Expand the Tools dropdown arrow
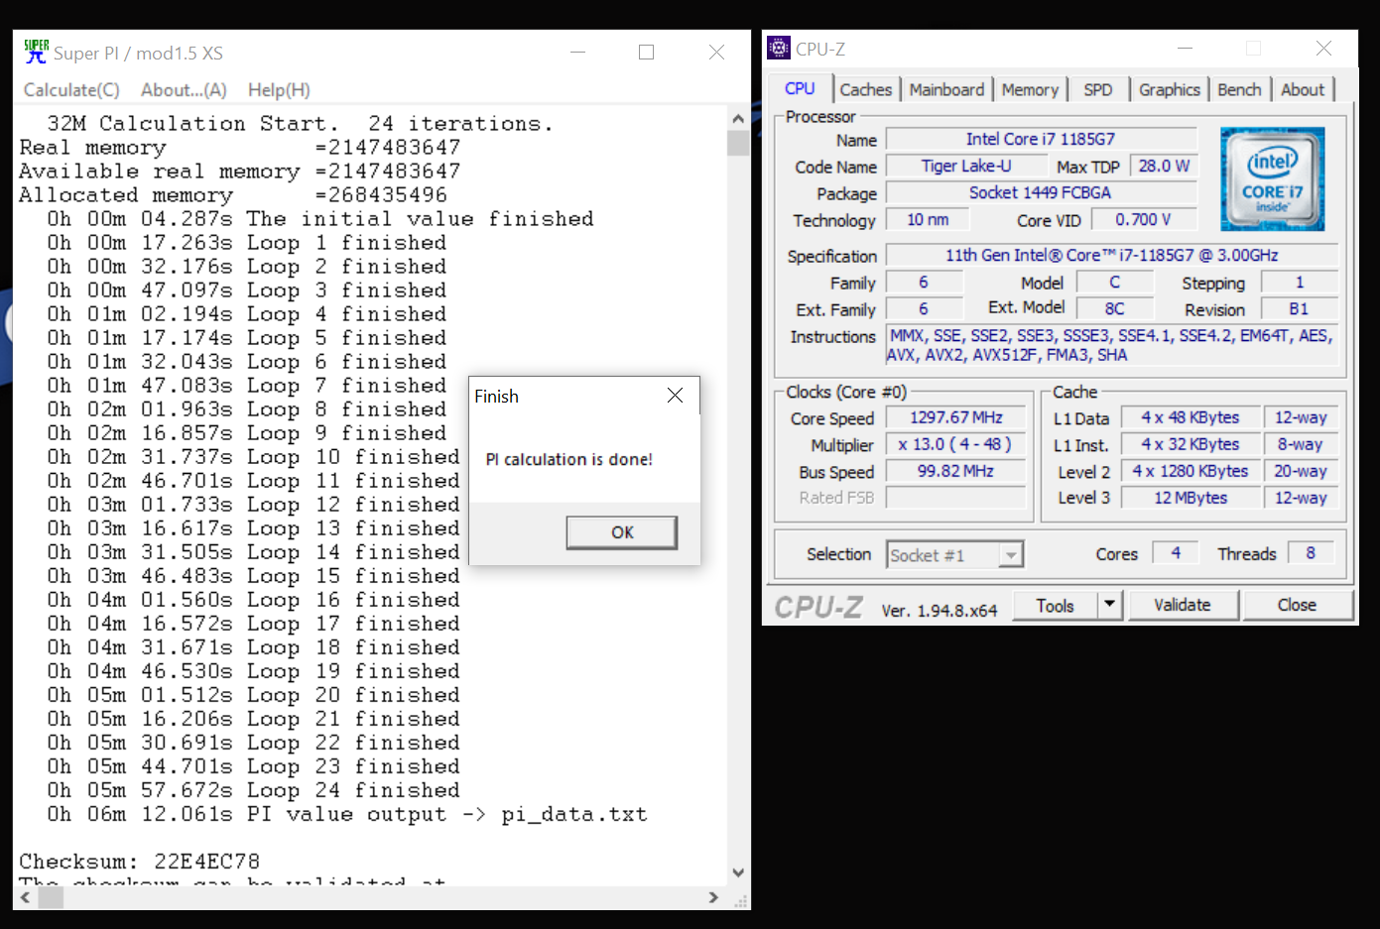 pos(1109,606)
